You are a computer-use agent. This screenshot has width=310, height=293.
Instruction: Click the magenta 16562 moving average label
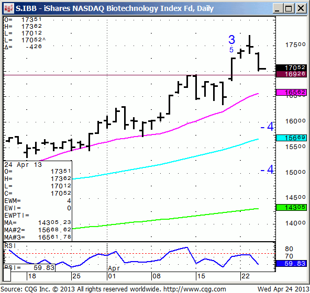(291, 92)
